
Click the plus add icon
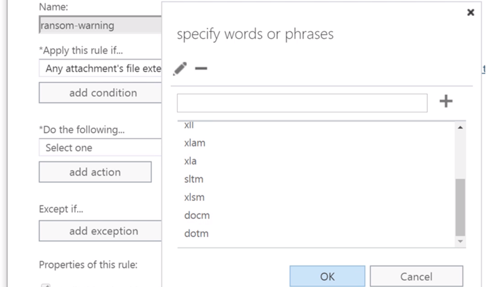click(446, 102)
